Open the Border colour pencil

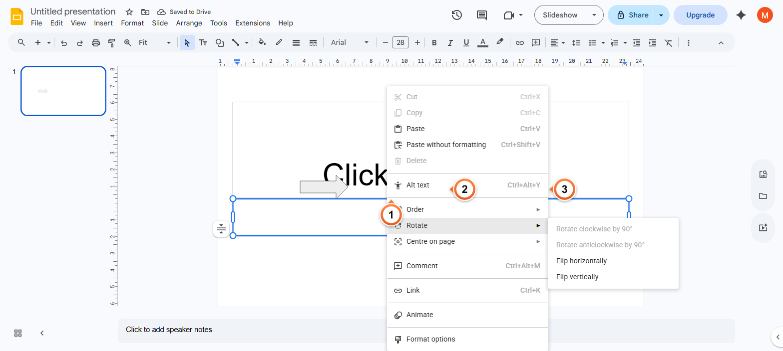[279, 43]
